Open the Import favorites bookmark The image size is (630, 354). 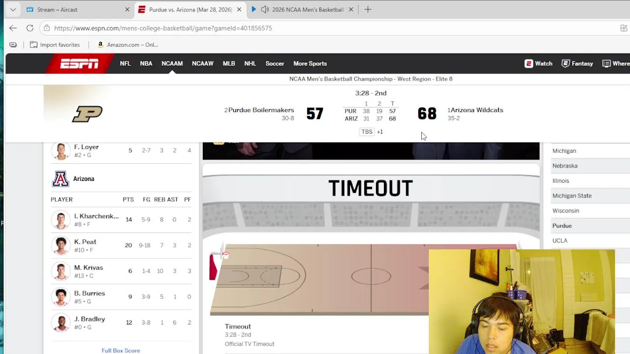click(x=55, y=45)
